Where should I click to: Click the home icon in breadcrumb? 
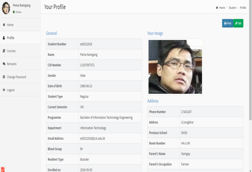[x=217, y=8]
